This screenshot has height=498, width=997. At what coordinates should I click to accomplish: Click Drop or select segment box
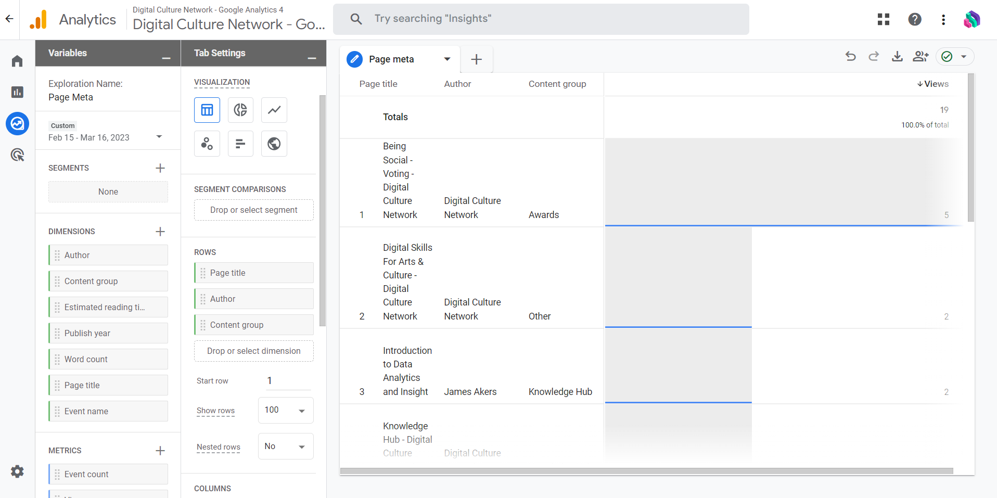[254, 210]
